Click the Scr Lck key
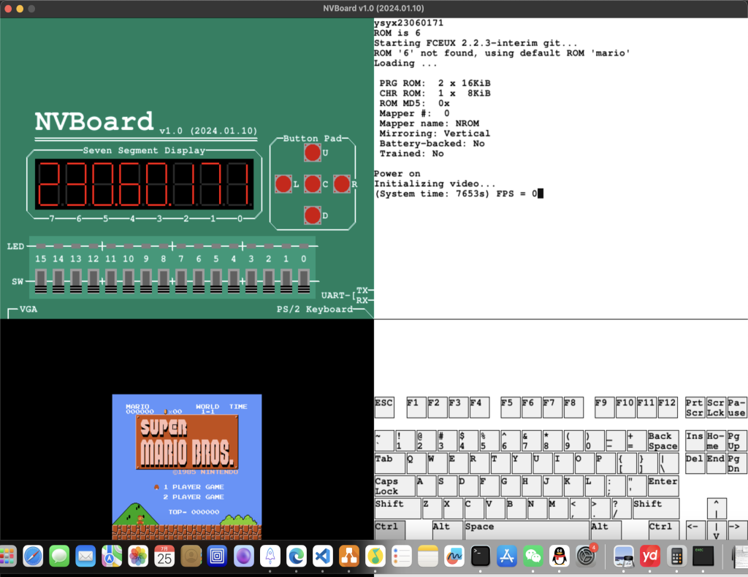 pos(716,408)
